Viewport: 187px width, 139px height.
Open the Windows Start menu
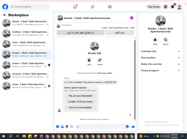tap(3, 136)
